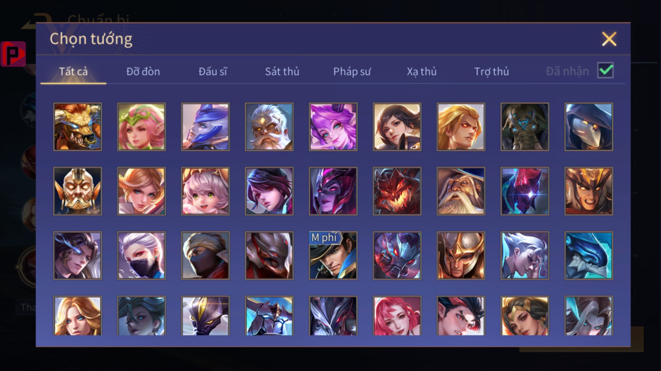The height and width of the screenshot is (371, 661).
Task: Select the elephant-masked hero portrait
Action: click(x=525, y=127)
